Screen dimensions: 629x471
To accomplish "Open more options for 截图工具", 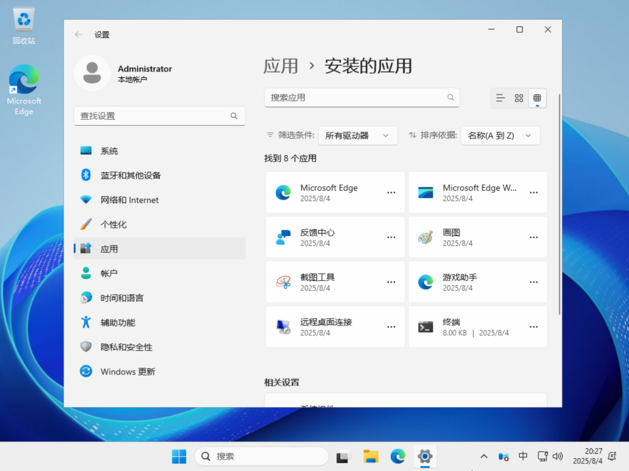I will [x=391, y=283].
